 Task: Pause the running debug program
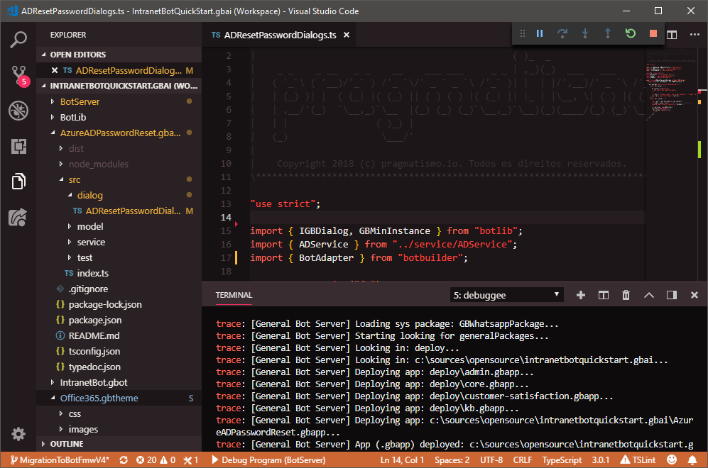coord(540,33)
